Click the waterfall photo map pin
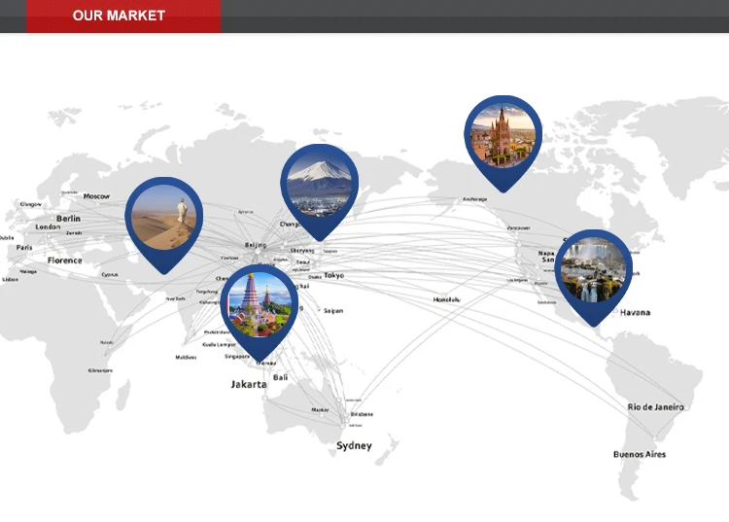The width and height of the screenshot is (729, 522). (x=593, y=277)
